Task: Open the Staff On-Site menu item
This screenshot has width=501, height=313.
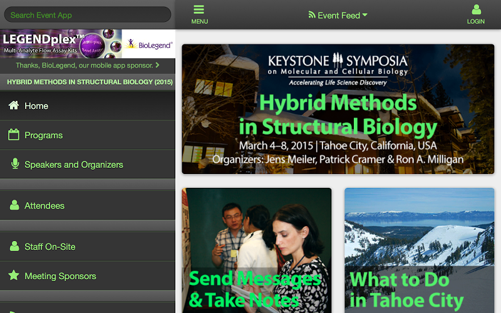Action: (x=88, y=247)
